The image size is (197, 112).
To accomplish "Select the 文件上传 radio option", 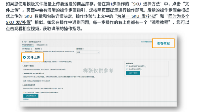I will (25, 57).
